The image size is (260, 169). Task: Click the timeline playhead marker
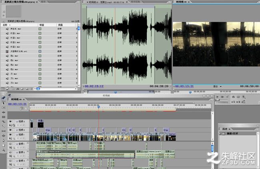[x=98, y=107]
